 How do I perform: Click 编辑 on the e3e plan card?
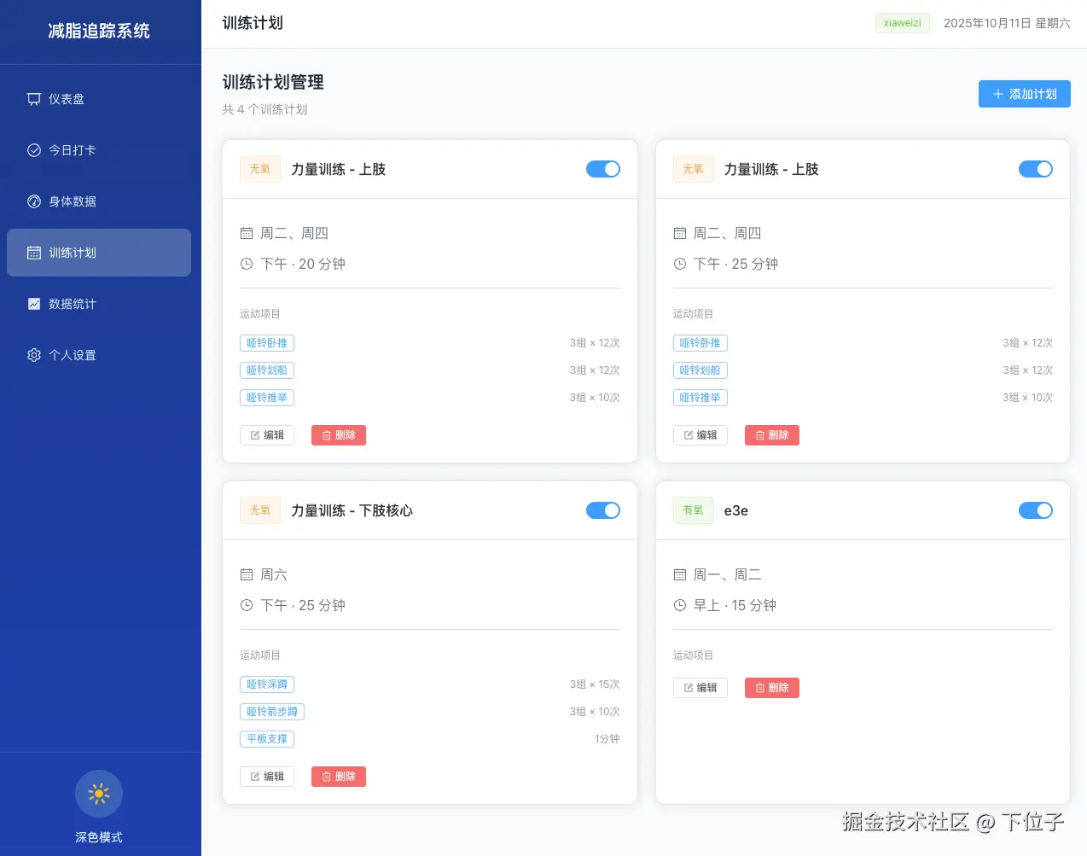point(700,687)
